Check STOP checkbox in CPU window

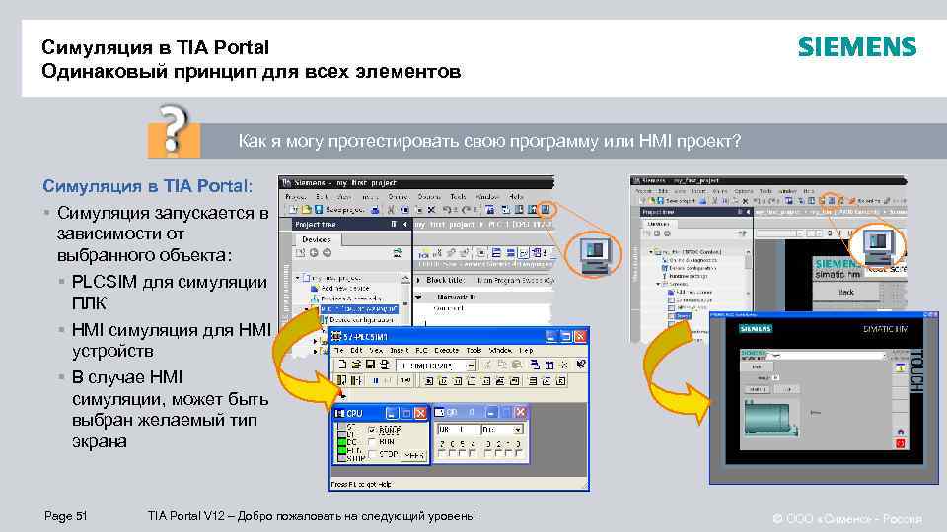click(372, 453)
